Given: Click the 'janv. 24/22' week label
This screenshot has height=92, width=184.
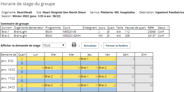Looking at the screenshot, I should [8, 87].
